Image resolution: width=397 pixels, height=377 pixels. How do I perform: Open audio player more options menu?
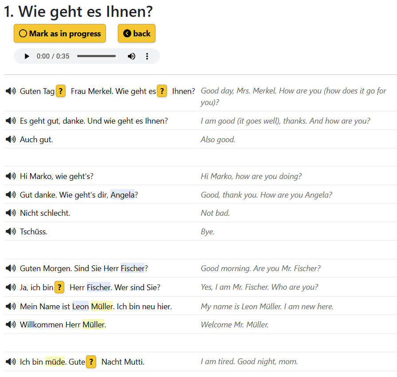click(x=147, y=56)
